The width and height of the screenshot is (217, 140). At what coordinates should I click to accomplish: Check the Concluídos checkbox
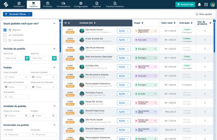(5, 35)
